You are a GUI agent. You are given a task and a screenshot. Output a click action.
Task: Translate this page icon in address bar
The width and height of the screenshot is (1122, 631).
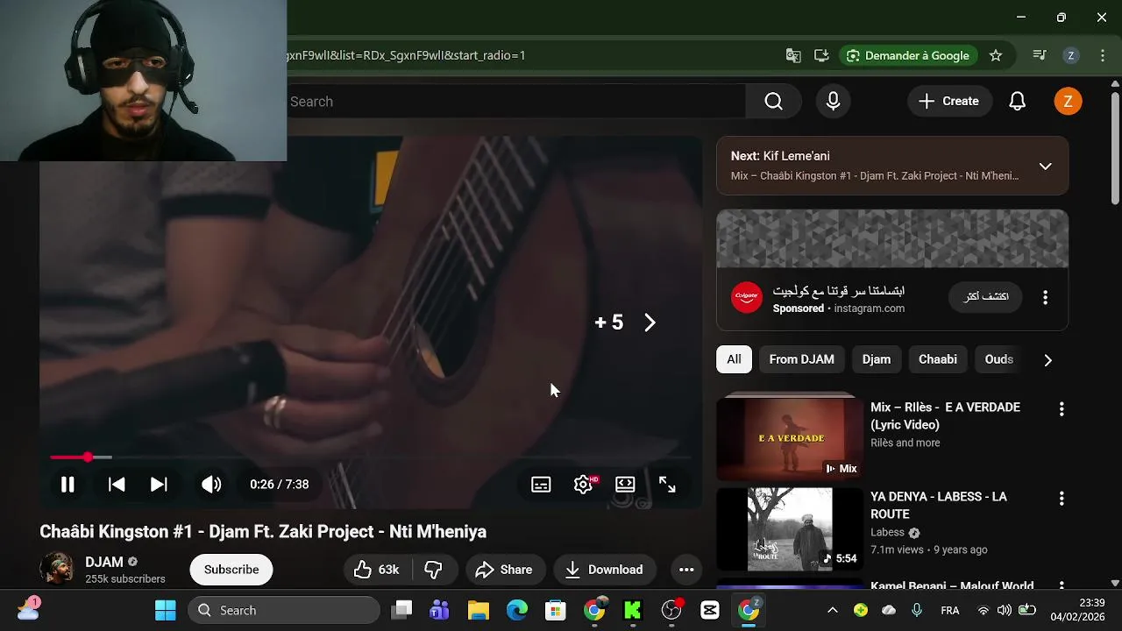(793, 55)
